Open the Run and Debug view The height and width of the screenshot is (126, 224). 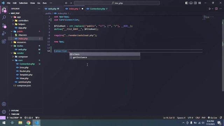(x=4, y=34)
